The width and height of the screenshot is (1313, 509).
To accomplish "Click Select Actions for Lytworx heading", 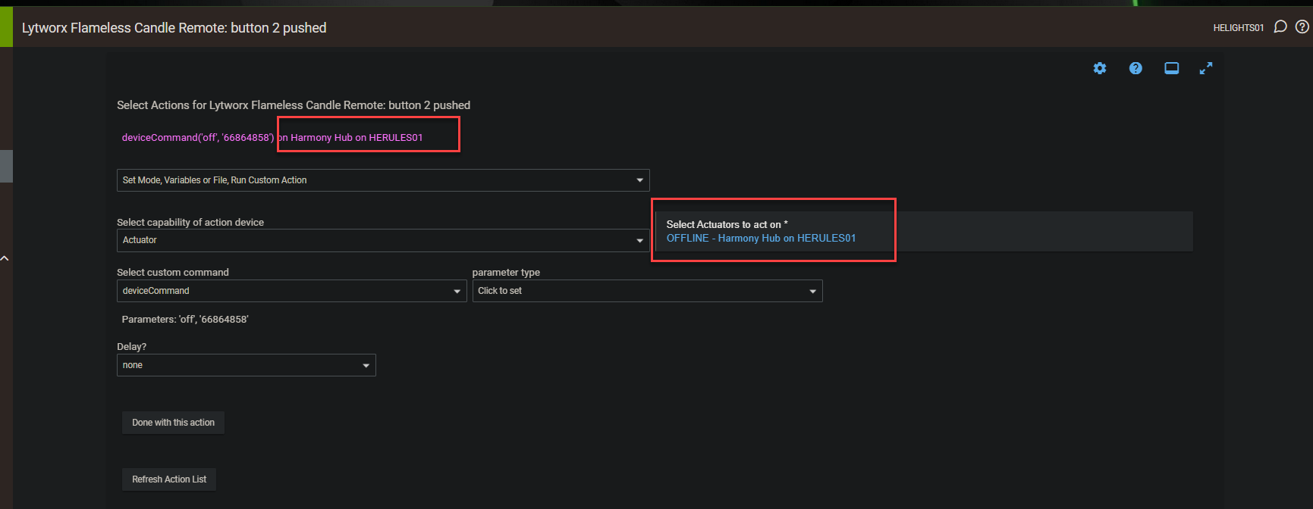I will [294, 105].
